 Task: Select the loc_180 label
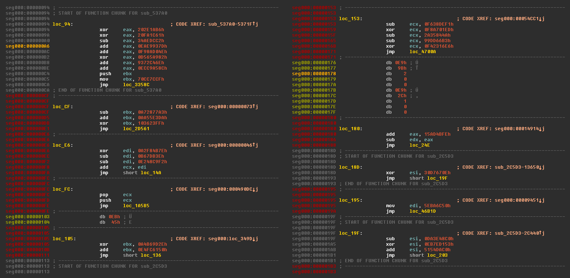350,129
